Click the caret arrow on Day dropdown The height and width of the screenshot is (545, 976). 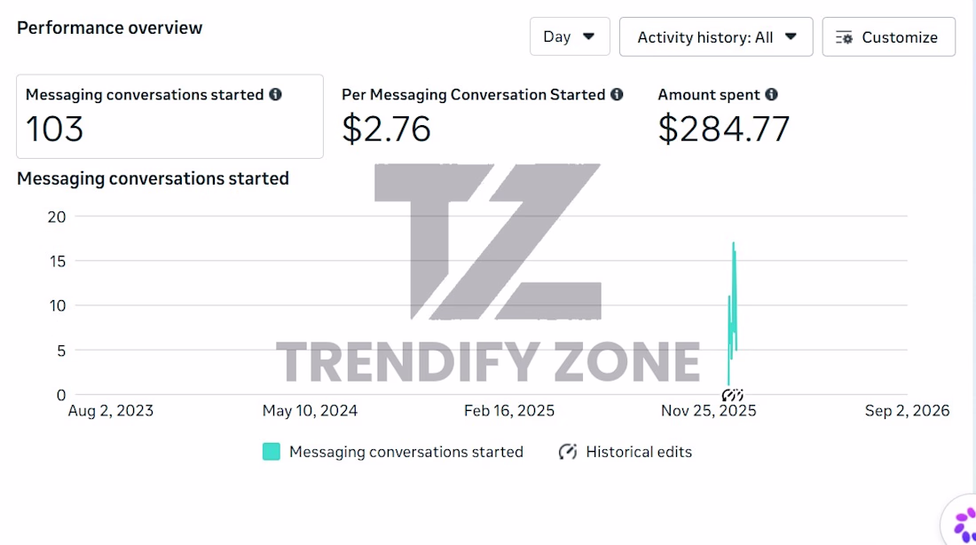(588, 36)
